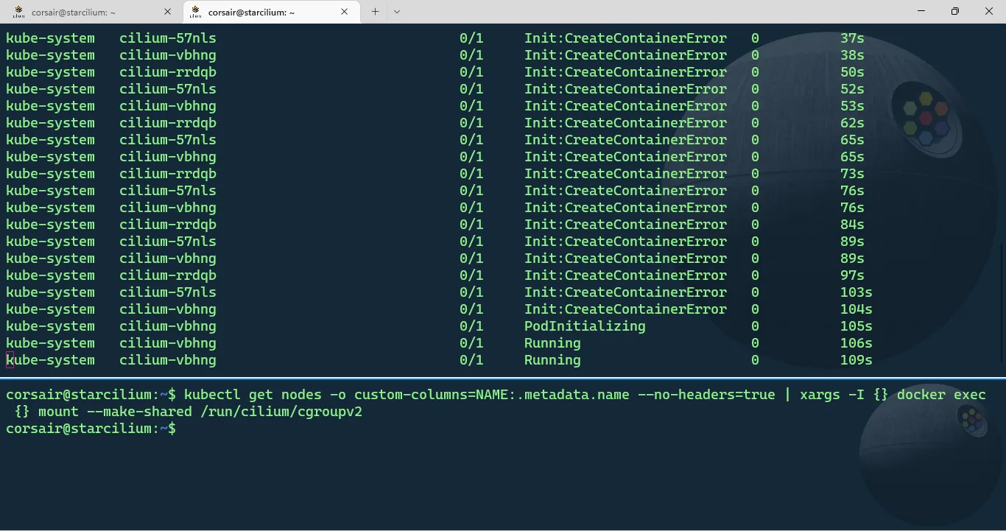Select the active second corsair@starcilium tab
Viewport: 1006px width, 531px height.
tap(250, 13)
